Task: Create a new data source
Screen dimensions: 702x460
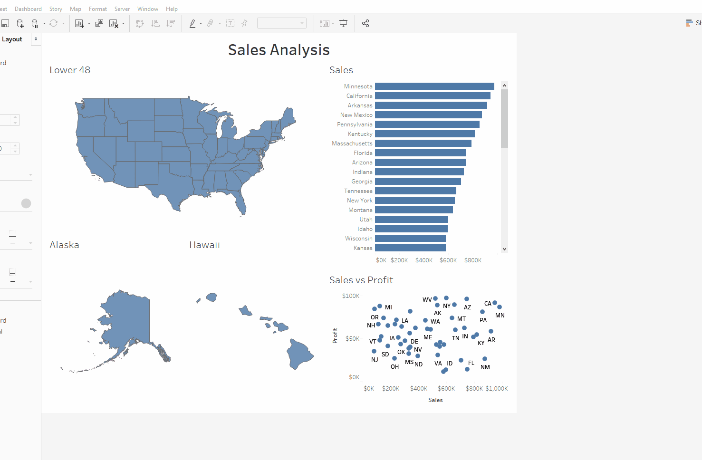Action: tap(19, 23)
